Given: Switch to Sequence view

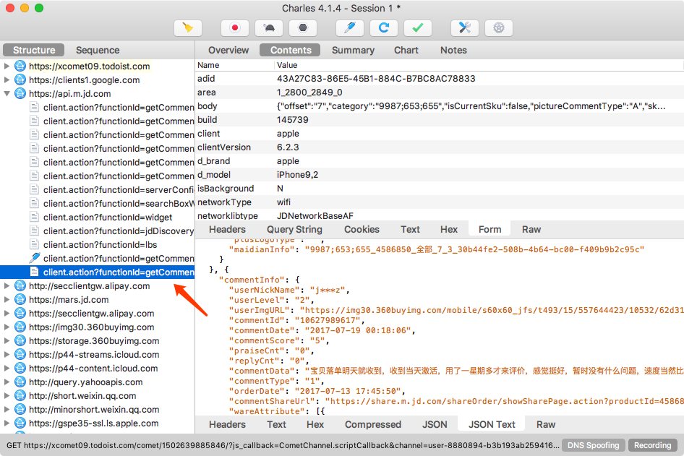Looking at the screenshot, I should point(98,50).
